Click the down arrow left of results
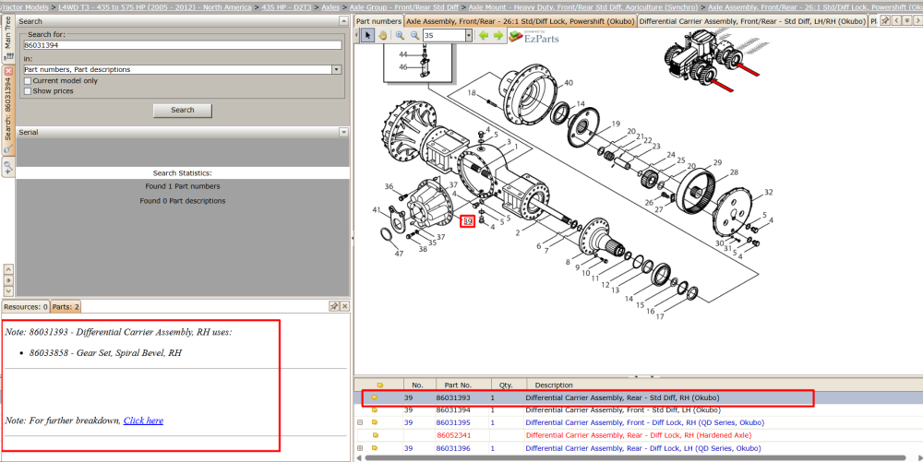 click(8, 291)
